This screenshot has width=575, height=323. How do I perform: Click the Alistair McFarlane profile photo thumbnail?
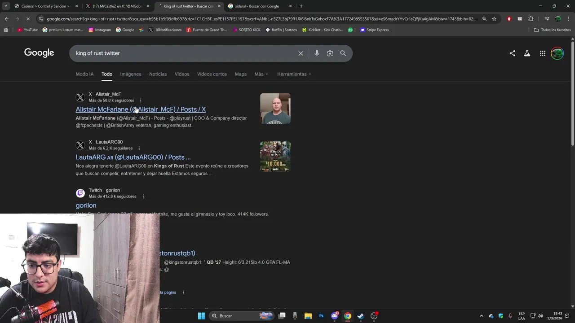click(x=275, y=109)
